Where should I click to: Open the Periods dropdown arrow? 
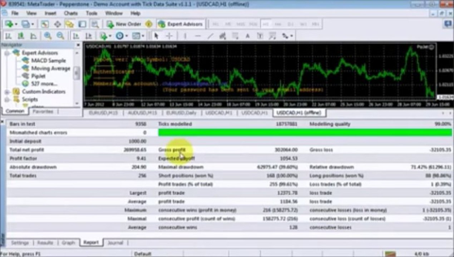(x=126, y=36)
